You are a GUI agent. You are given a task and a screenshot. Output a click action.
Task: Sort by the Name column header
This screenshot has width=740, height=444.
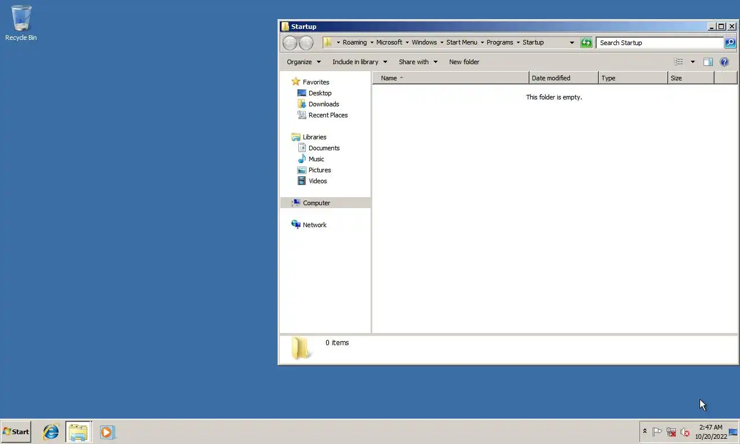(450, 78)
